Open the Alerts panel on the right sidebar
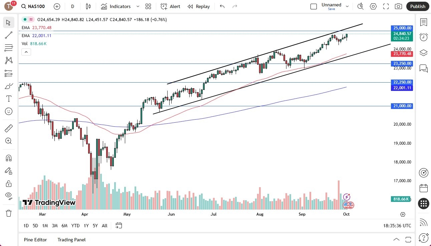This screenshot has height=246, width=431. [x=423, y=37]
